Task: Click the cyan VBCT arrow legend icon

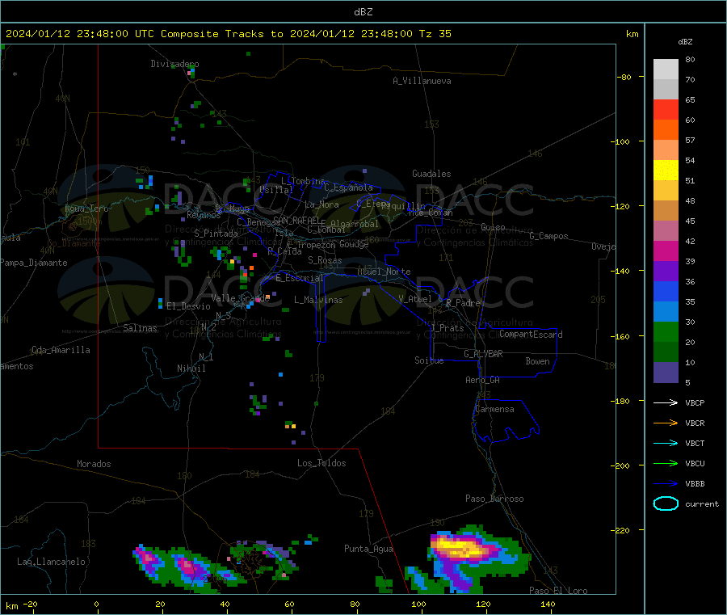Action: click(x=666, y=443)
